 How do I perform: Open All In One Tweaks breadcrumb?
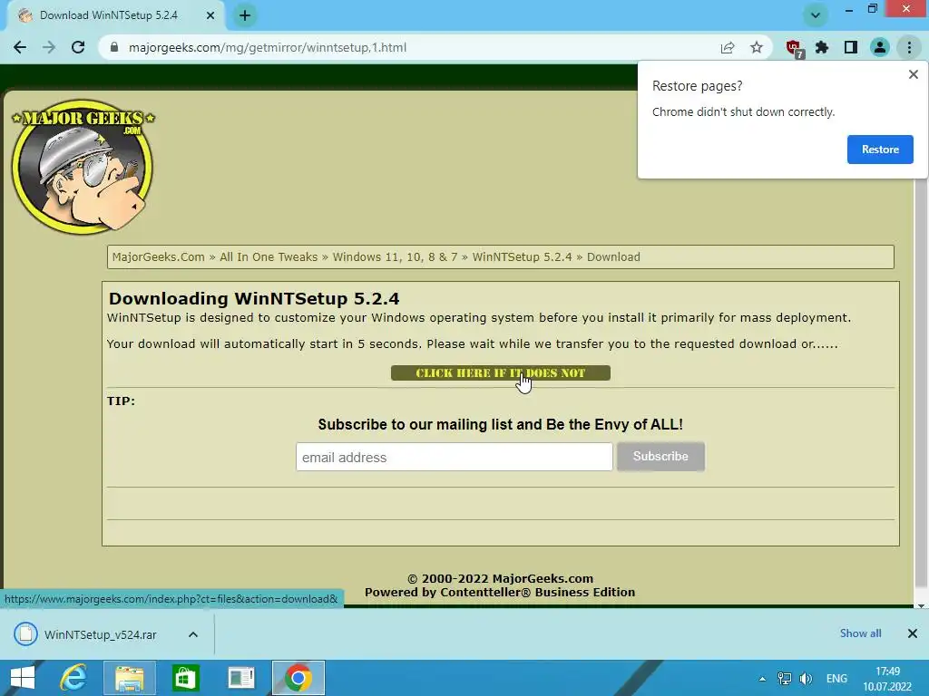point(269,256)
